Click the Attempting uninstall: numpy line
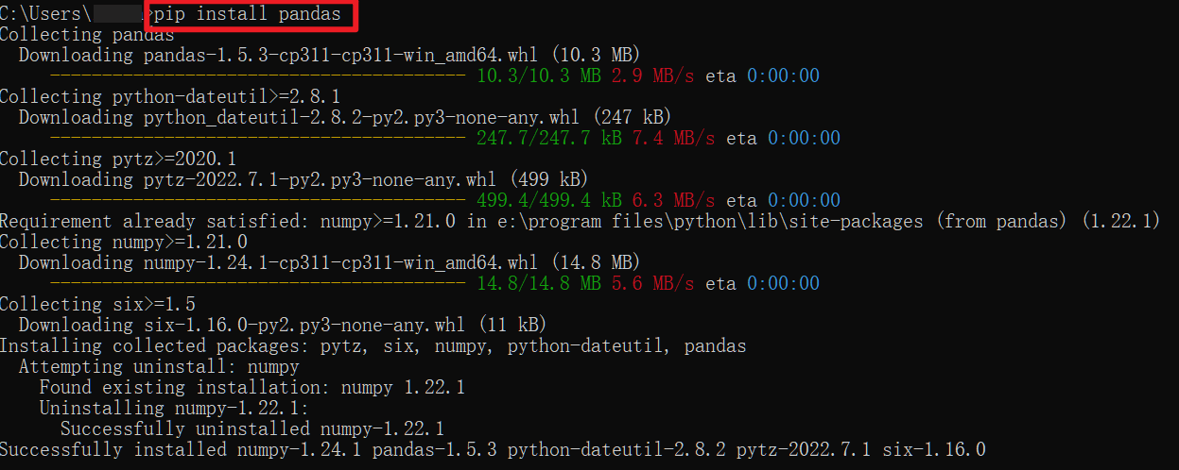 click(x=159, y=367)
